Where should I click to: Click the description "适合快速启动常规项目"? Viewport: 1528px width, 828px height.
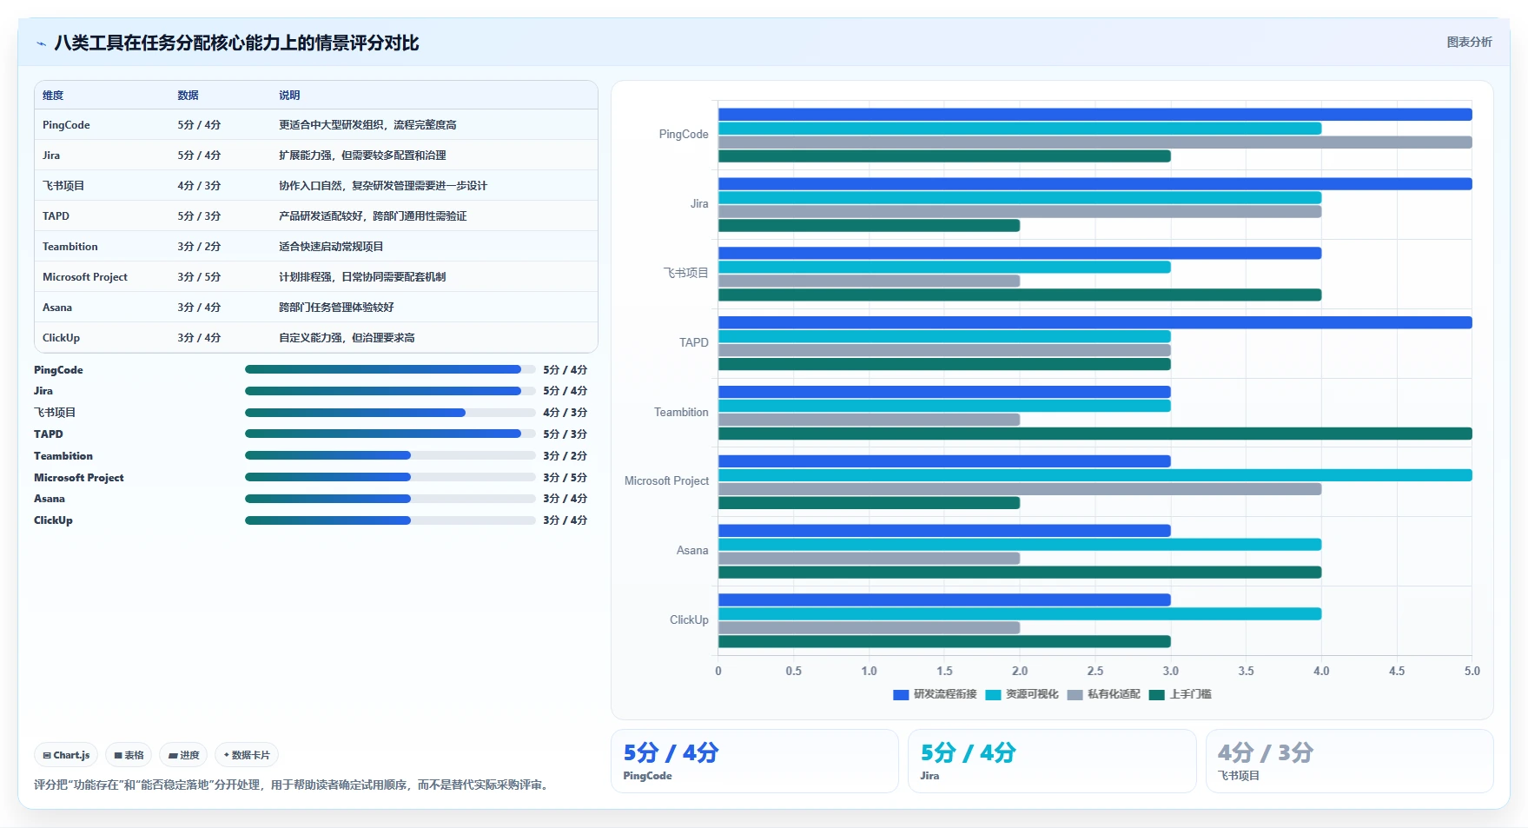331,247
